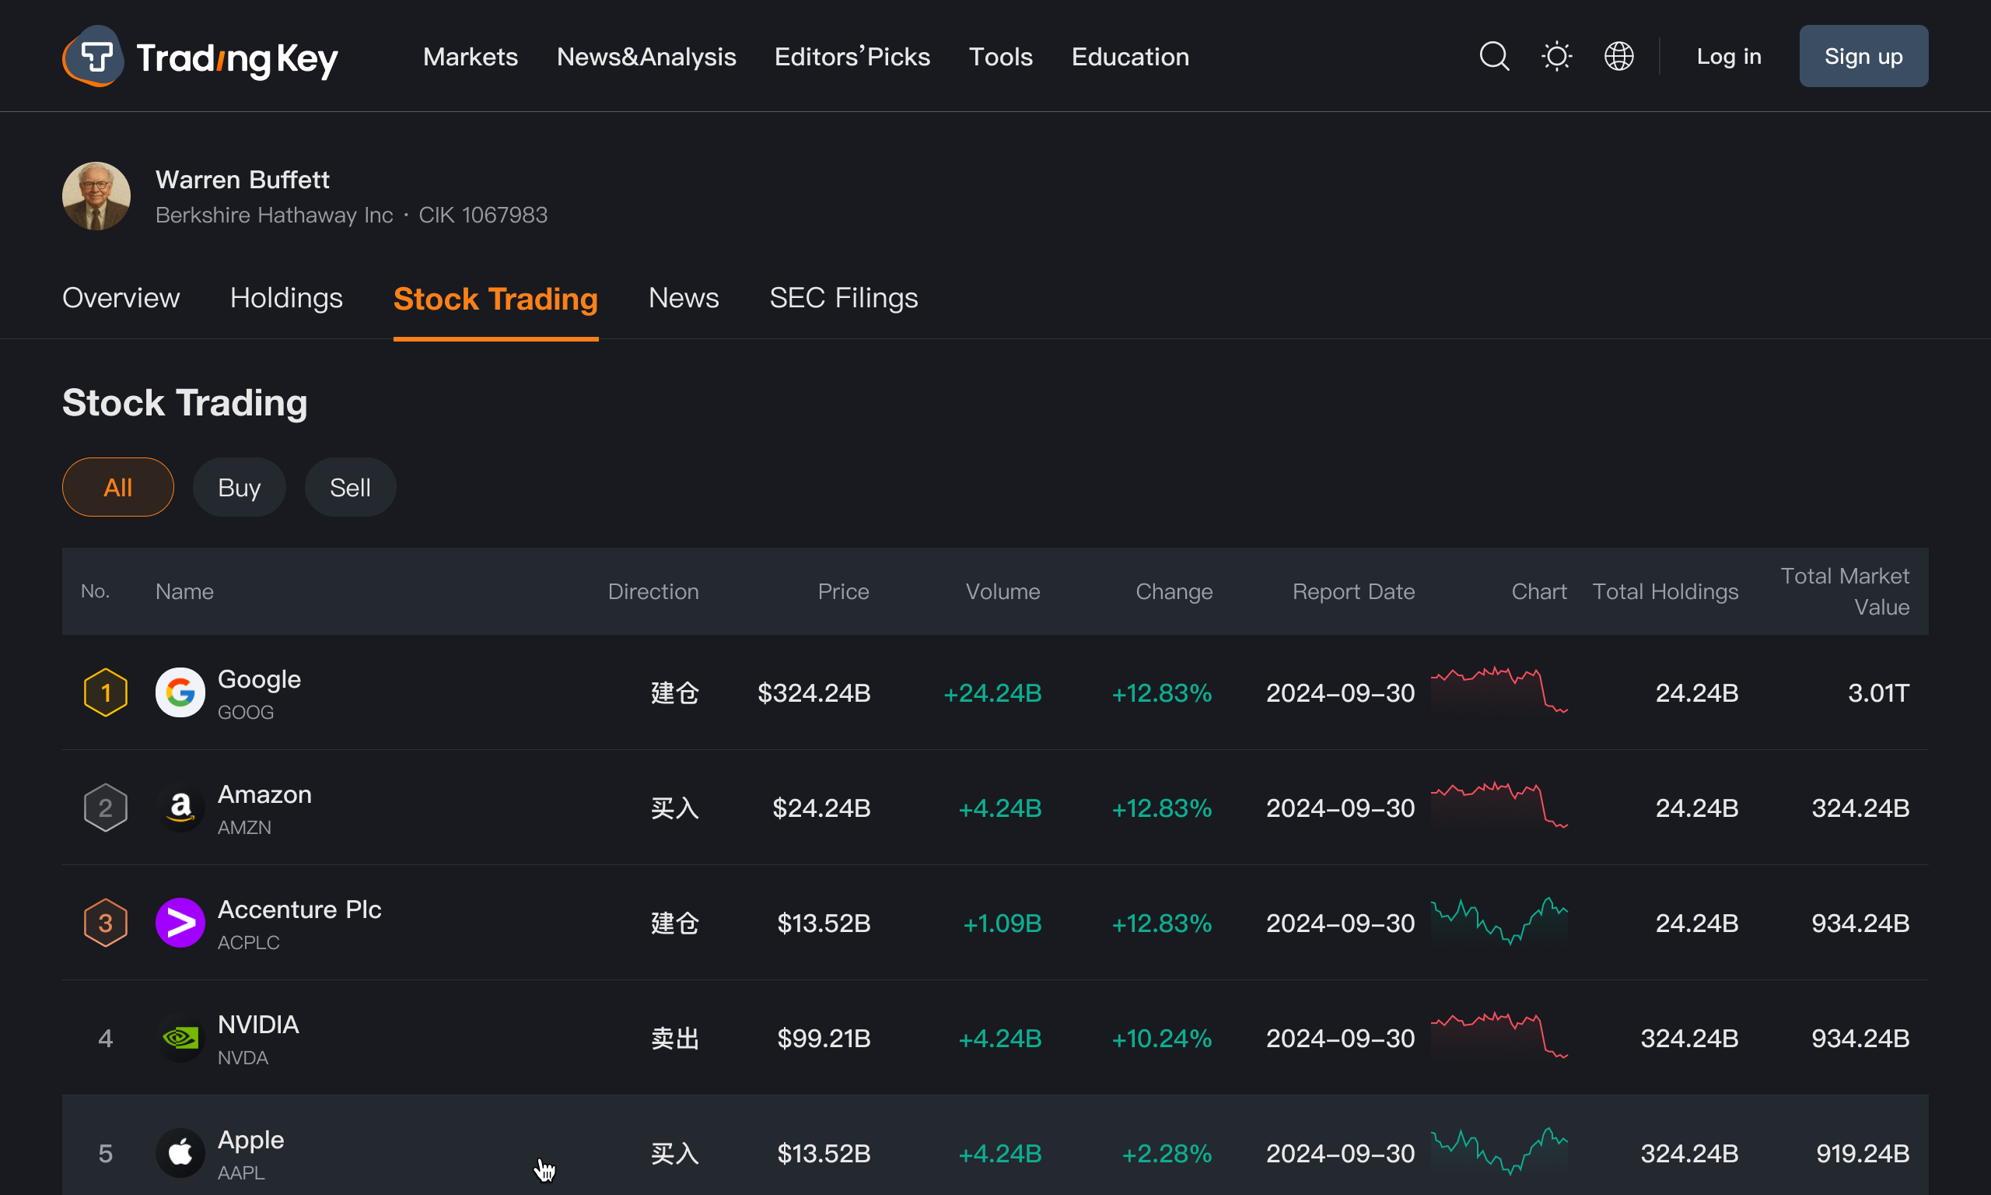1991x1195 pixels.
Task: Open NVIDIA price chart sparkline
Action: [1499, 1036]
